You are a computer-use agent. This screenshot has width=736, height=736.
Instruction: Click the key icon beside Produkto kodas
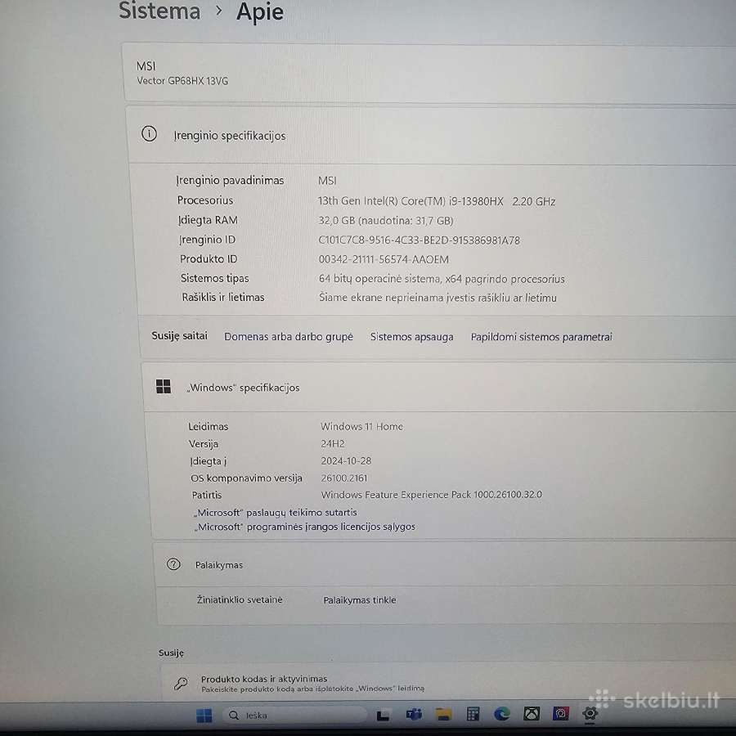click(182, 684)
